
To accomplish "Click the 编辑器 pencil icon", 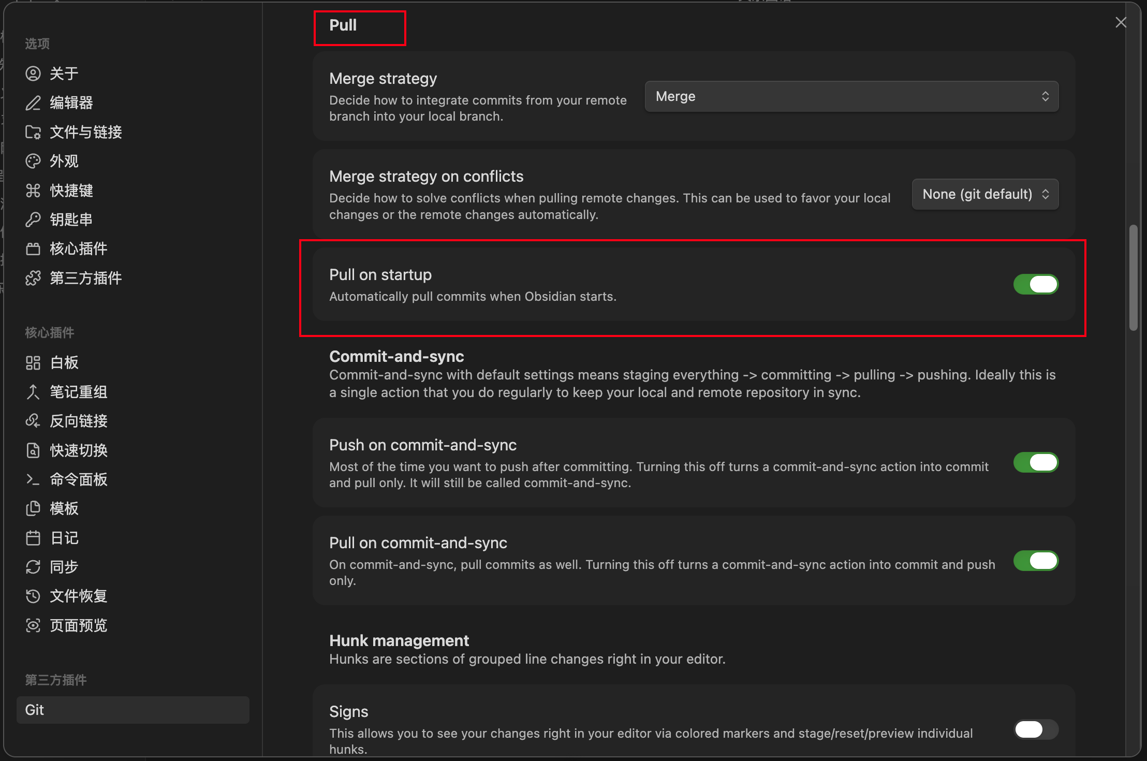I will coord(33,103).
